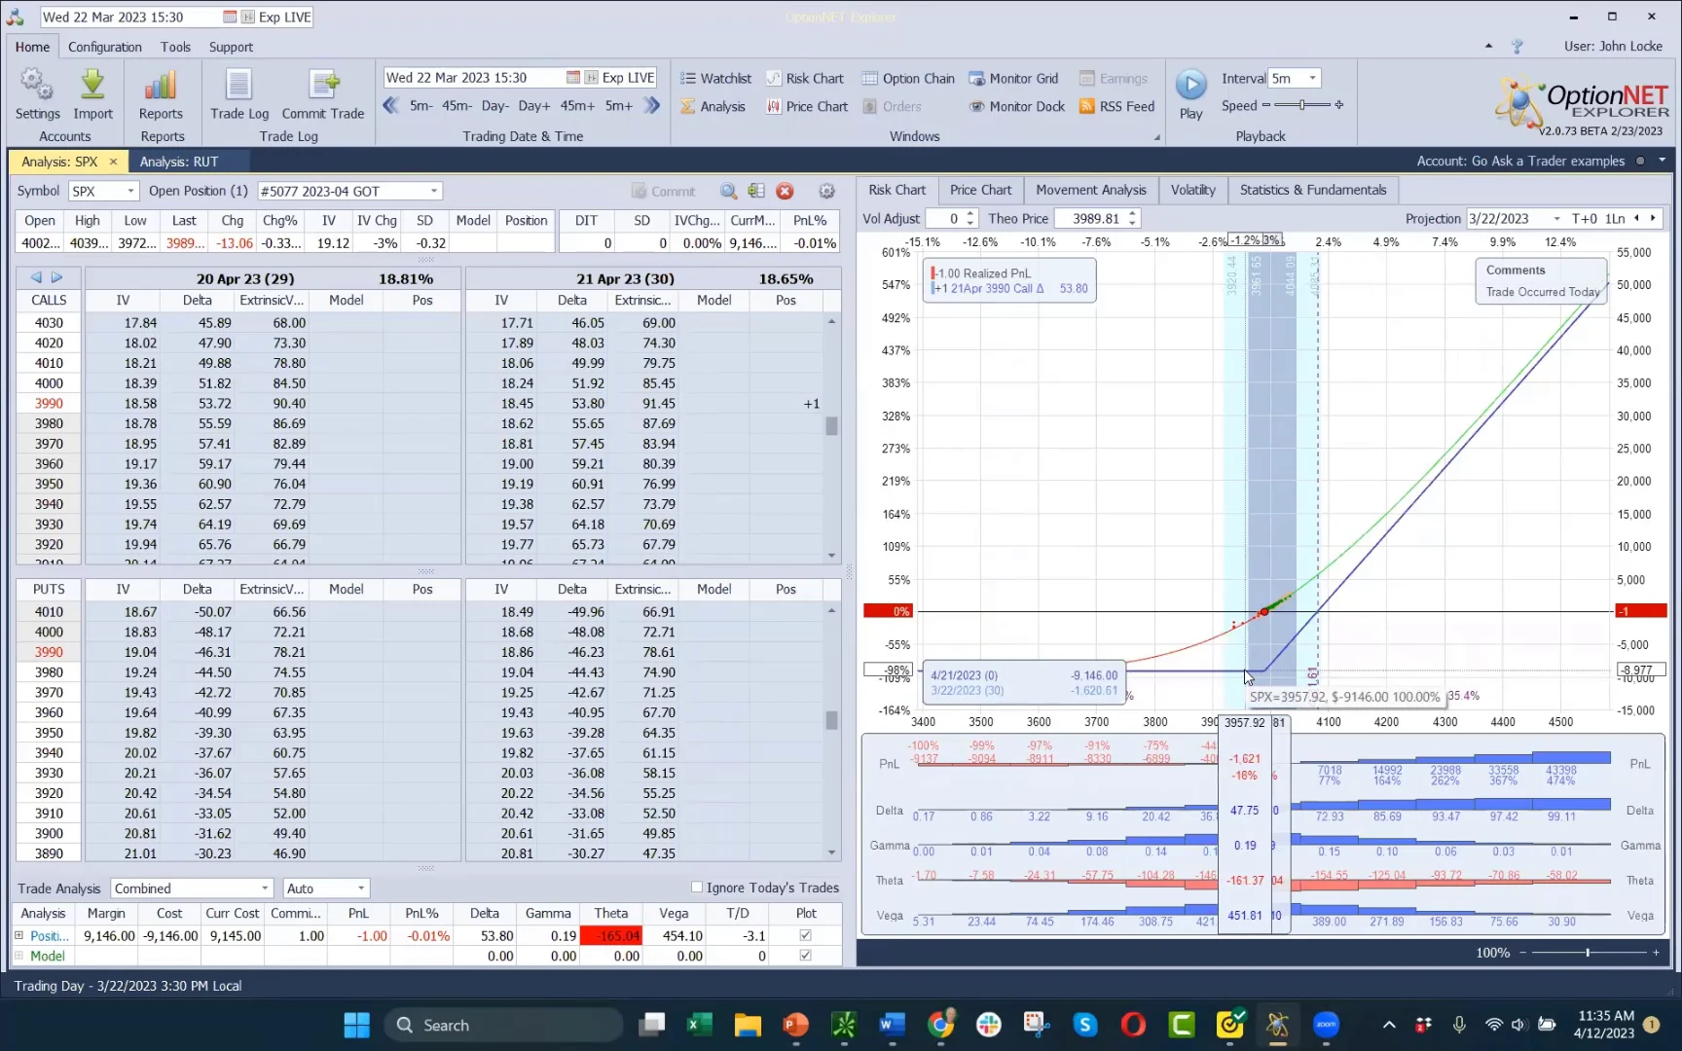Switch to the Volatility tab
Screen dimensions: 1682x1051
[1192, 190]
